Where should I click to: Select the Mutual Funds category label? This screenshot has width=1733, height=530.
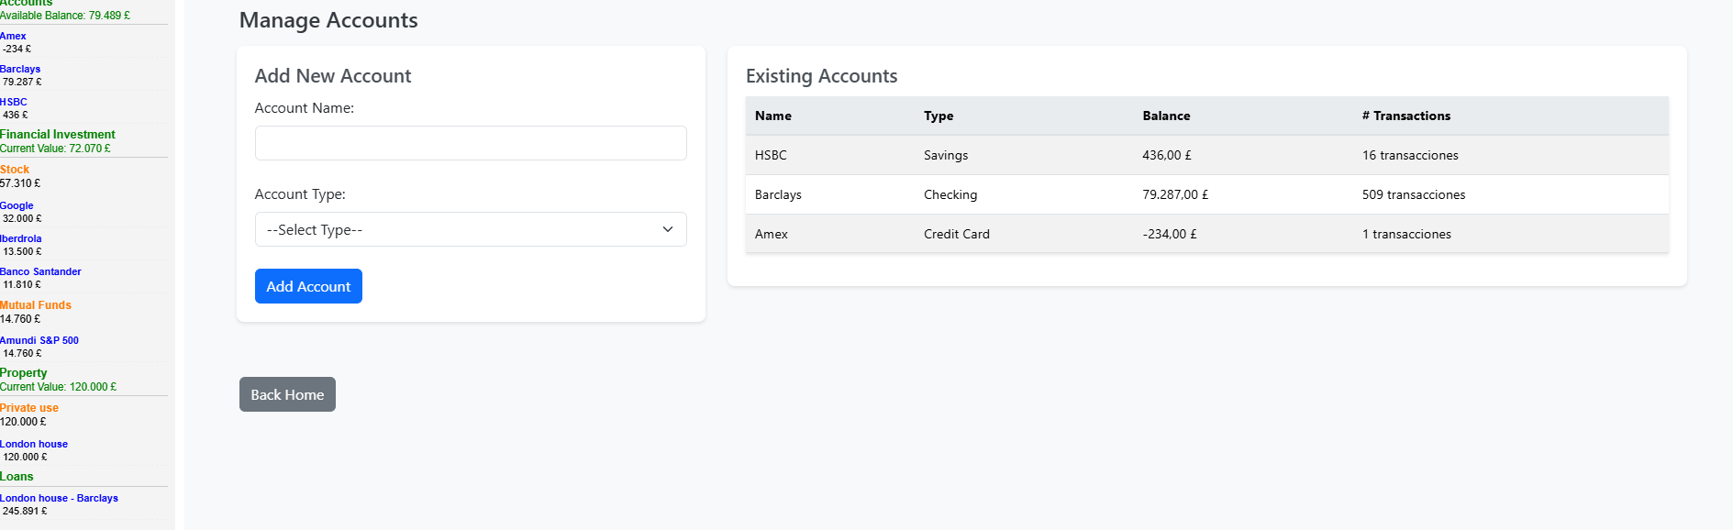[36, 305]
